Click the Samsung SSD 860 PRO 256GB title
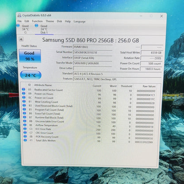The width and height of the screenshot is (184, 184). coord(91,40)
